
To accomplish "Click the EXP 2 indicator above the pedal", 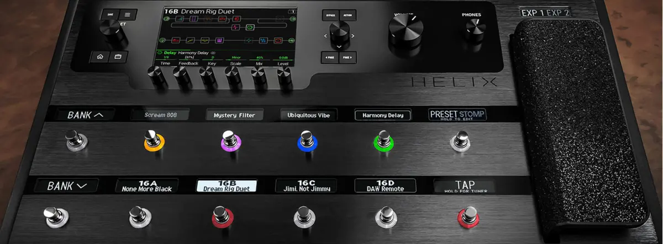I will click(x=557, y=12).
